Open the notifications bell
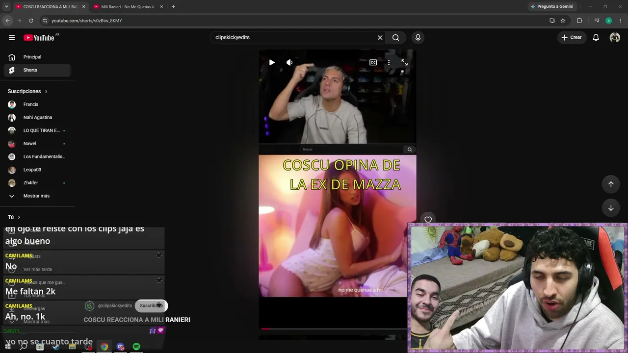The height and width of the screenshot is (353, 628). pos(596,38)
